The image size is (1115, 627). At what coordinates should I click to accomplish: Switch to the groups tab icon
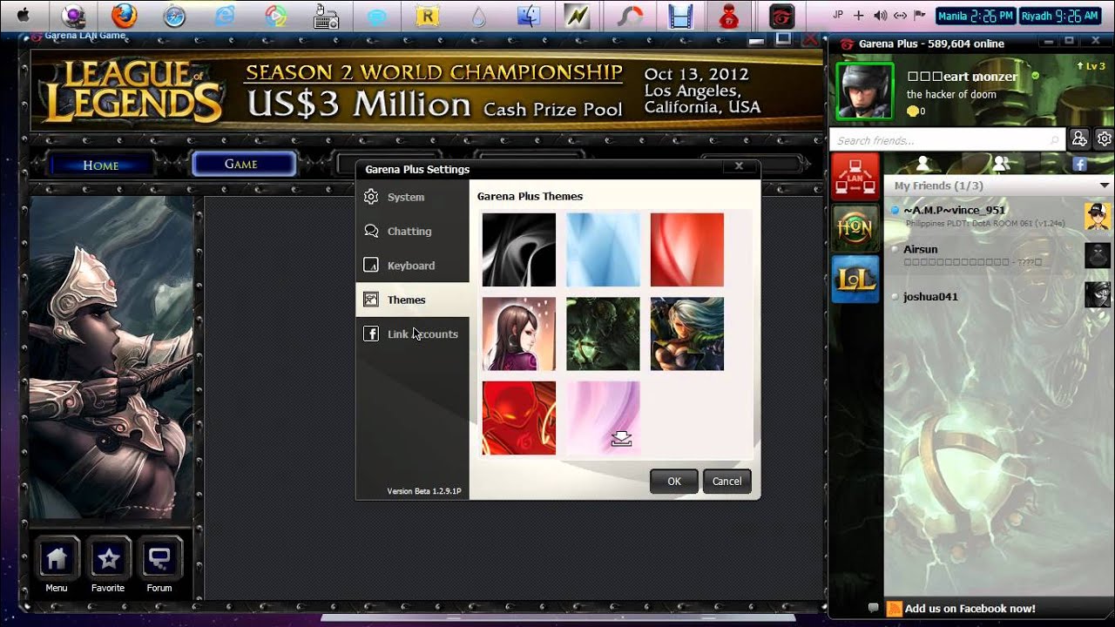[x=1002, y=163]
